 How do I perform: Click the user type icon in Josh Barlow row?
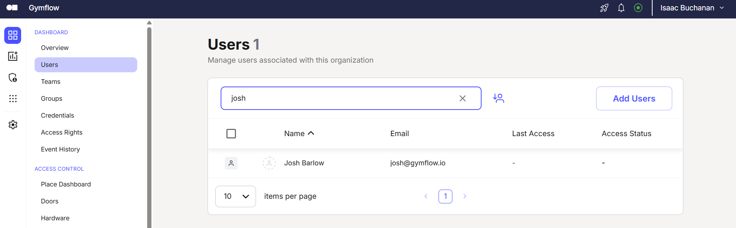[x=231, y=163]
